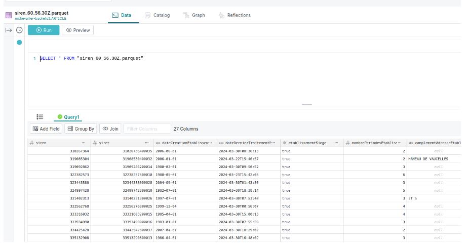
Task: Click the purple dataset table icon
Action: coord(8,15)
